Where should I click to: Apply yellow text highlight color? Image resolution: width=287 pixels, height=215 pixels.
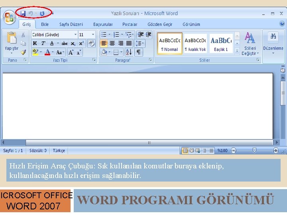pos(35,52)
